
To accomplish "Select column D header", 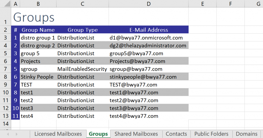I will coord(149,4).
